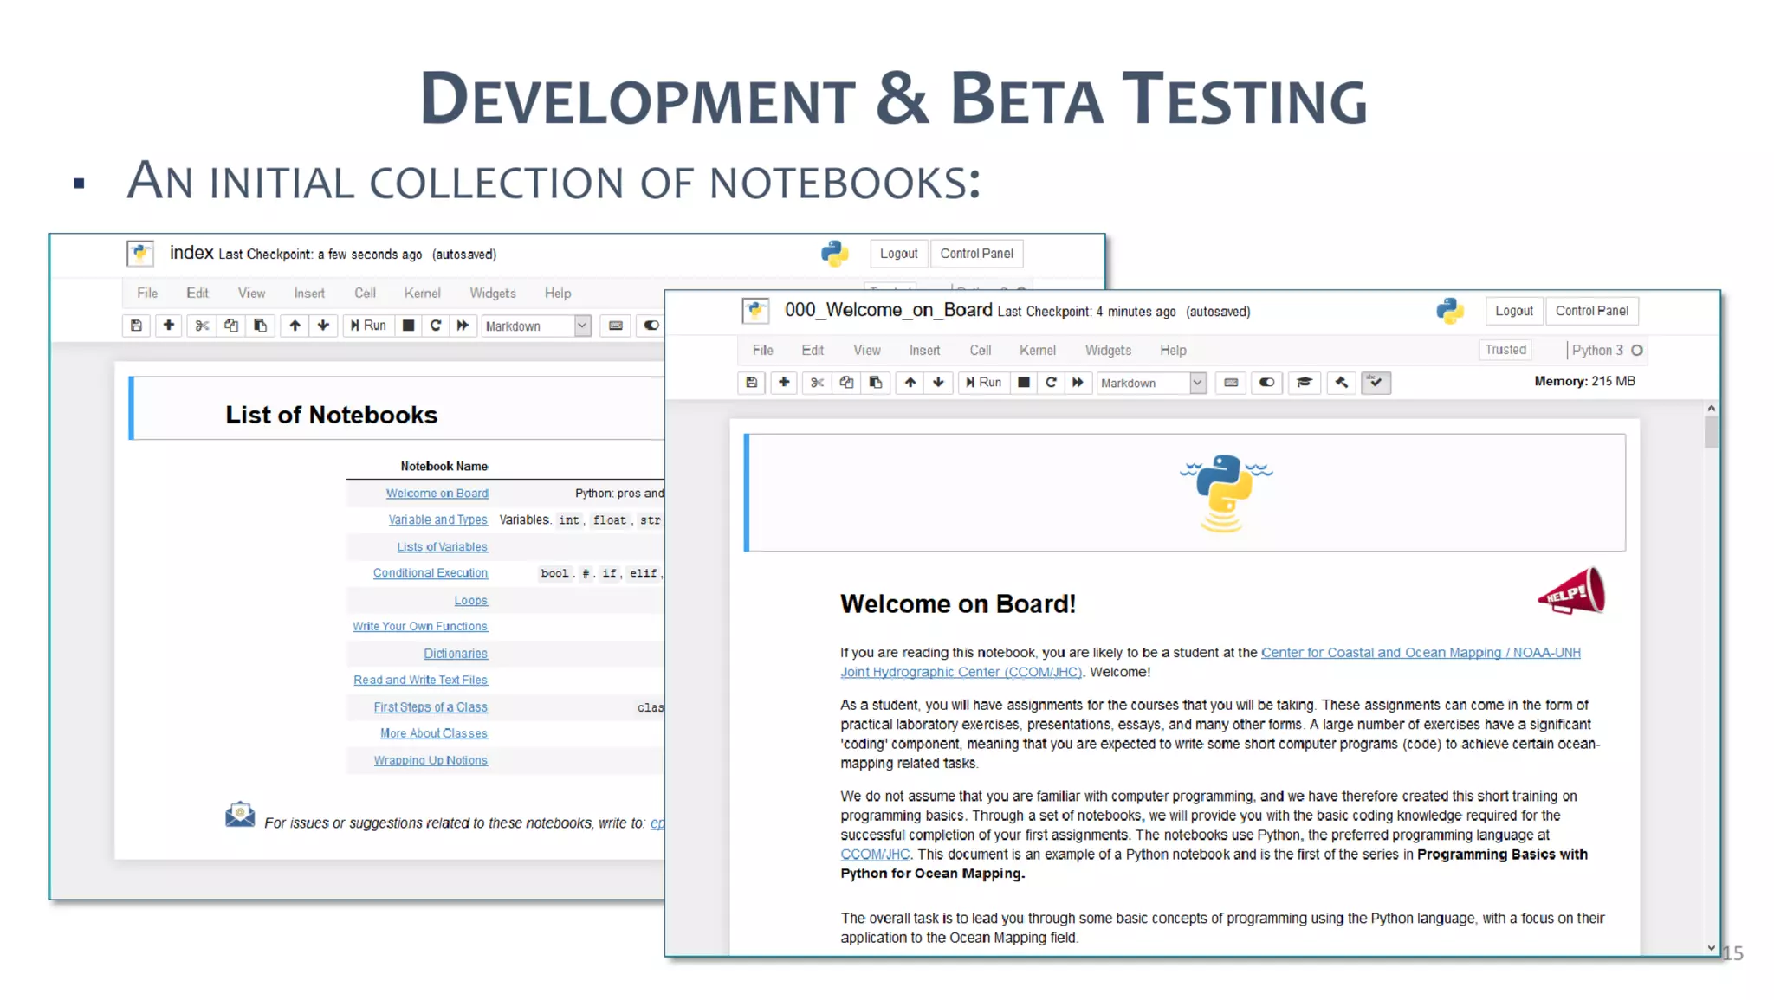Insert a cell below with the plus icon in the Welcome_on_Board toolbar
Viewport: 1774px width, 1000px height.
[x=784, y=383]
